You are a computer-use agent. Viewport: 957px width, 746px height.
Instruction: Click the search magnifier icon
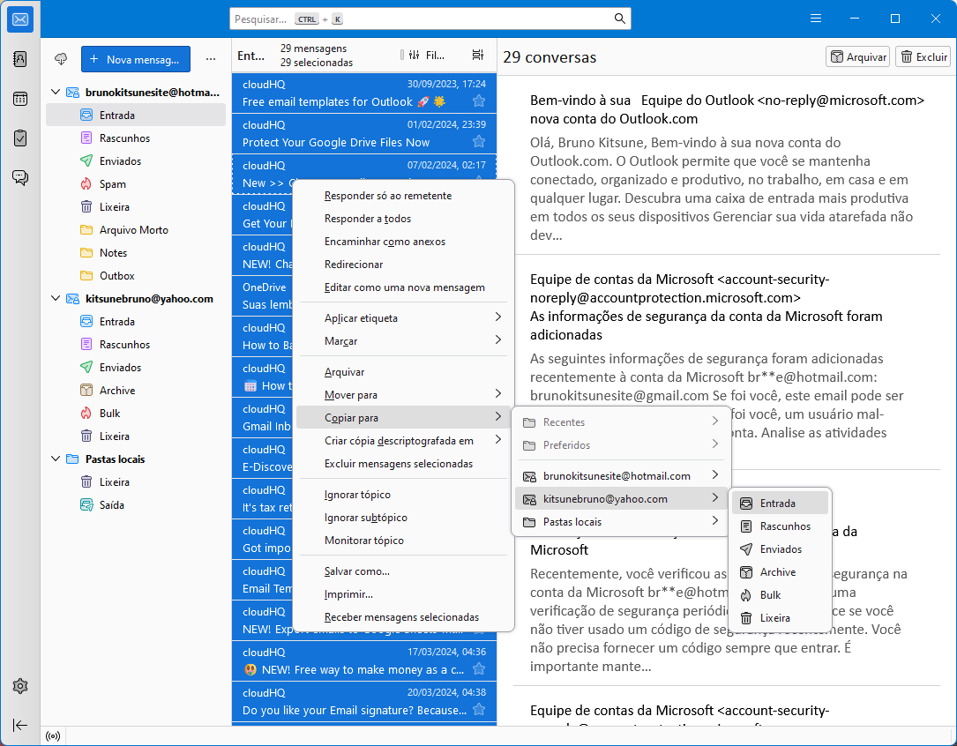click(619, 19)
